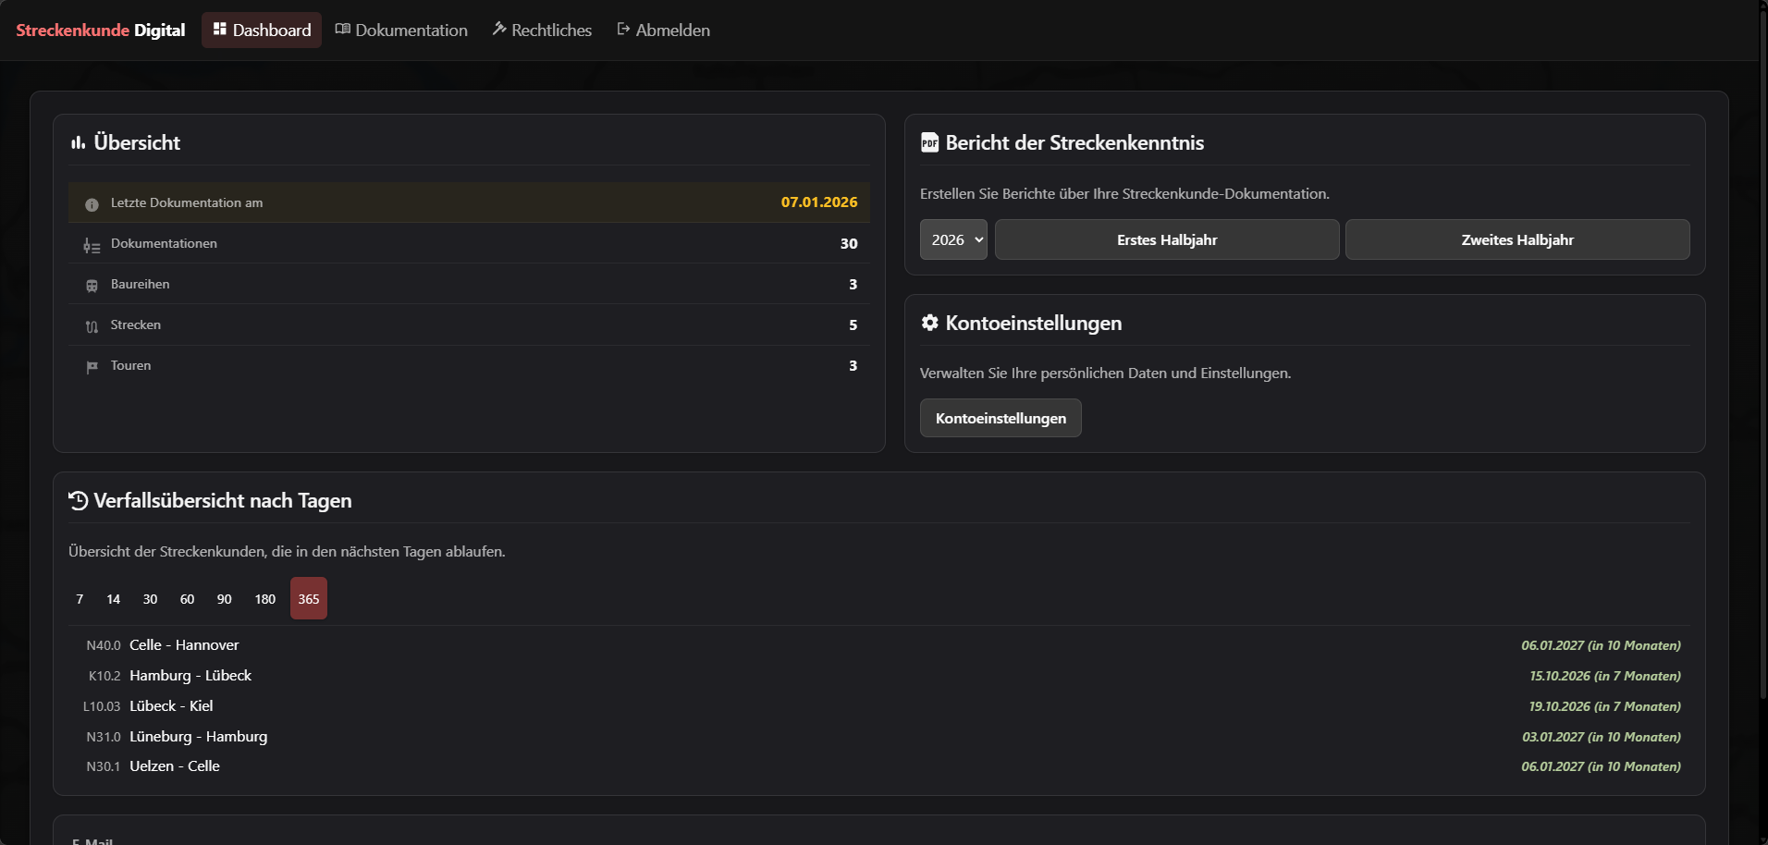Click the logout icon next to Abmelden
Viewport: 1768px width, 845px height.
[x=621, y=29]
